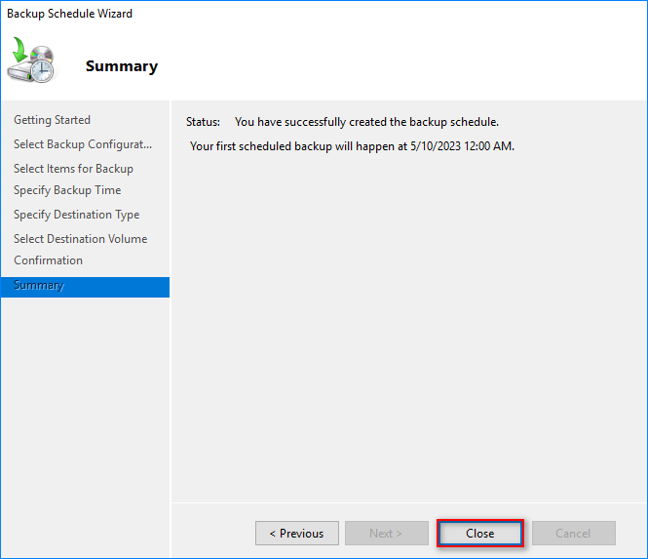Go to Select Destination Volume step
Viewport: 648px width, 559px height.
tap(81, 239)
